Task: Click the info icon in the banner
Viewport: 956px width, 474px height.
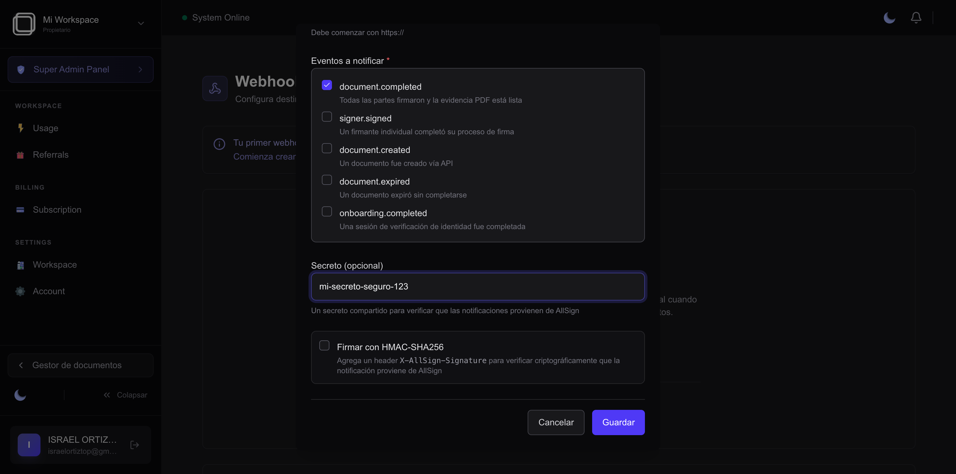Action: pos(219,144)
